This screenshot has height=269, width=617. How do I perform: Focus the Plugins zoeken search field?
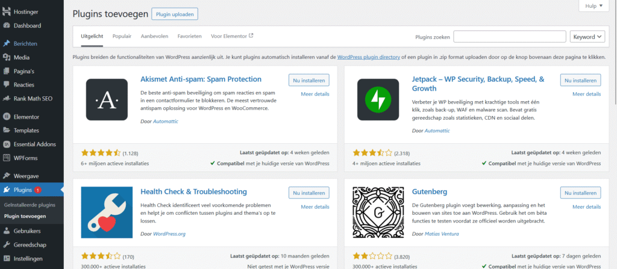point(510,37)
